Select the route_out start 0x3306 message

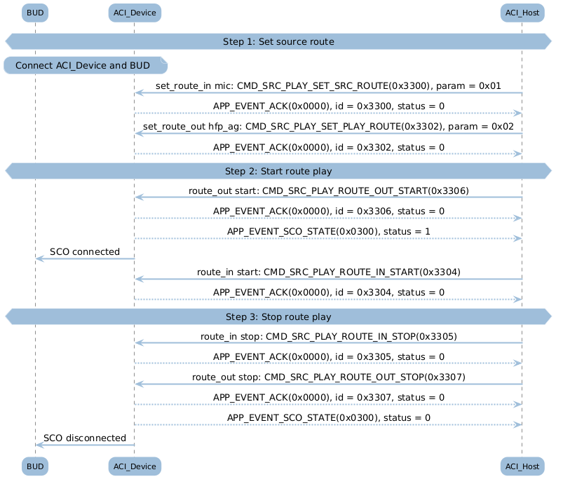click(329, 190)
